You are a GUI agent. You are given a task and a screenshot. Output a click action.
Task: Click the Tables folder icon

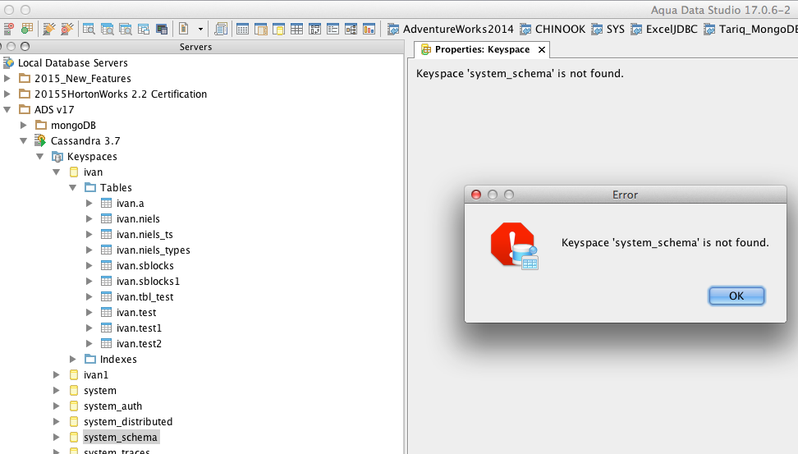90,187
